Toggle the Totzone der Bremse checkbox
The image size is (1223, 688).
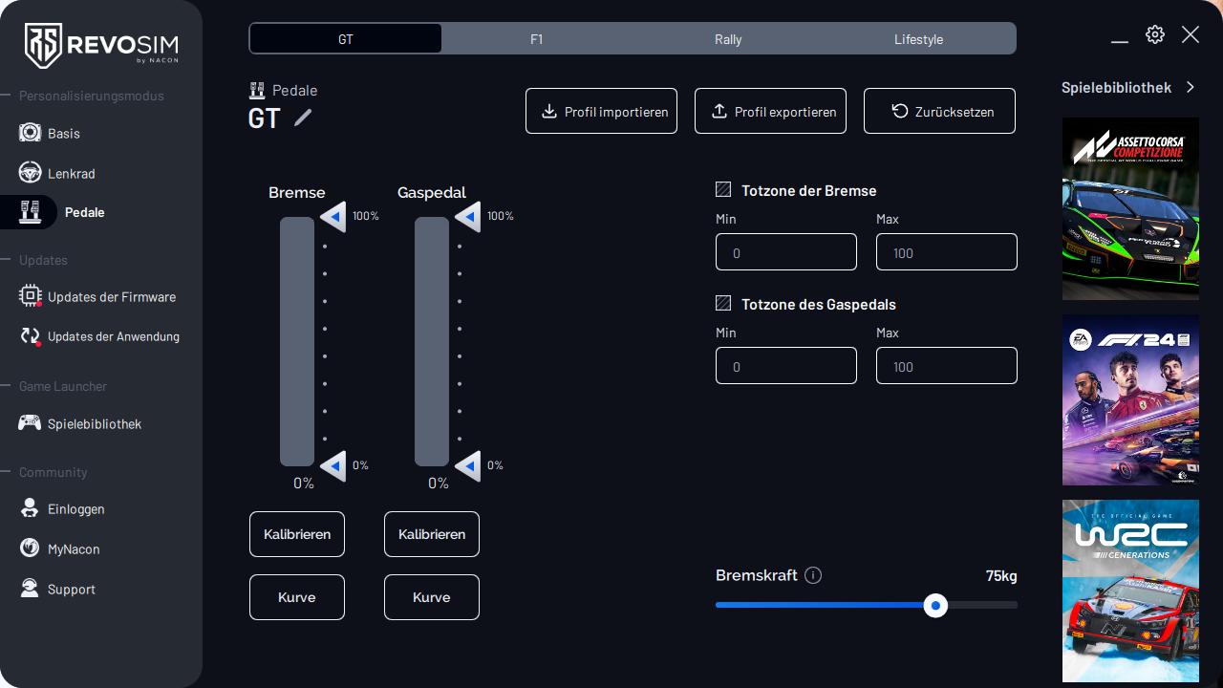click(x=723, y=190)
